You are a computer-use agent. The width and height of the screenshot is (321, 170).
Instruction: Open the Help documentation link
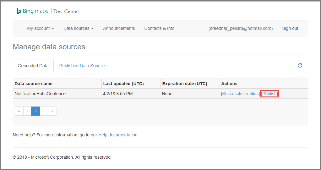118,135
